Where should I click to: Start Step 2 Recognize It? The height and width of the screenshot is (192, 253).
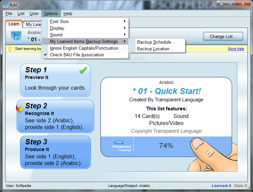55,116
